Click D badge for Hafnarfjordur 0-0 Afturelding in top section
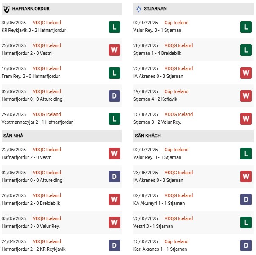Viewport: 256px width, 255px height. [114, 96]
